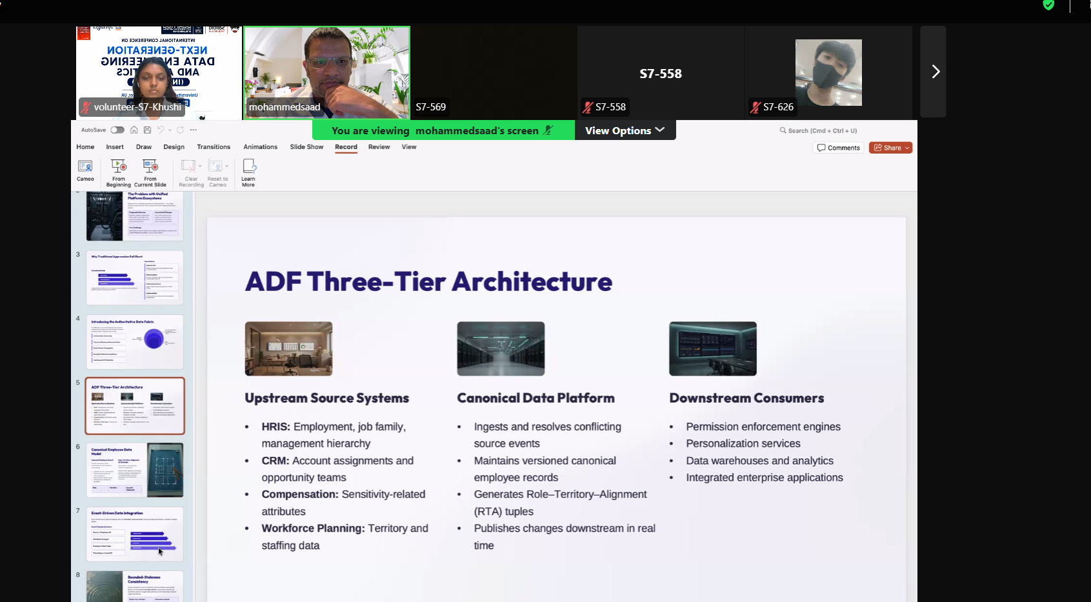Image resolution: width=1091 pixels, height=602 pixels.
Task: Click the Downstream Consumers heading
Action: 746,398
